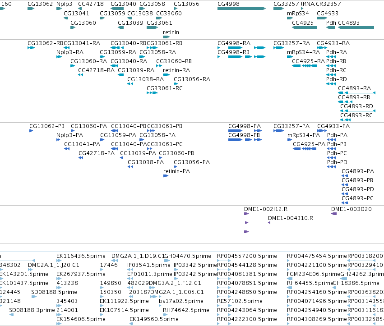Click the CG13041 gene label

click(x=76, y=14)
